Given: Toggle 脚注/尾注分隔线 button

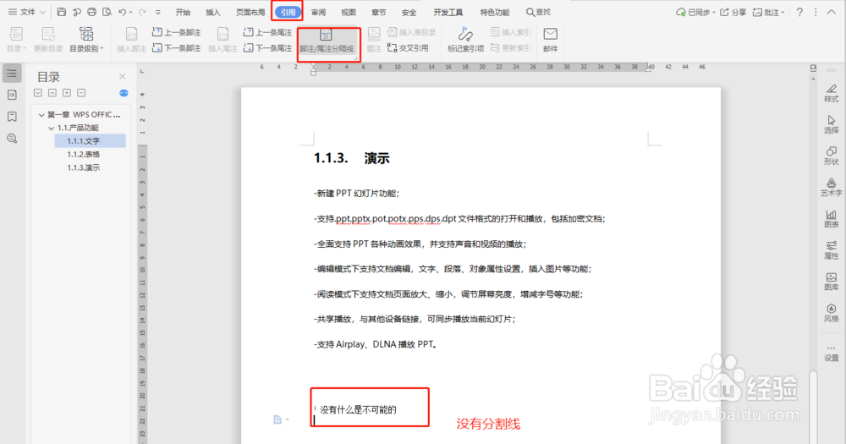Looking at the screenshot, I should click(x=327, y=41).
